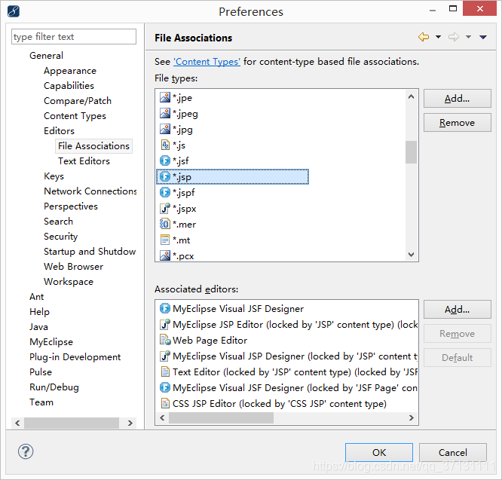The height and width of the screenshot is (480, 502).
Task: Open the help question mark icon
Action: (26, 452)
